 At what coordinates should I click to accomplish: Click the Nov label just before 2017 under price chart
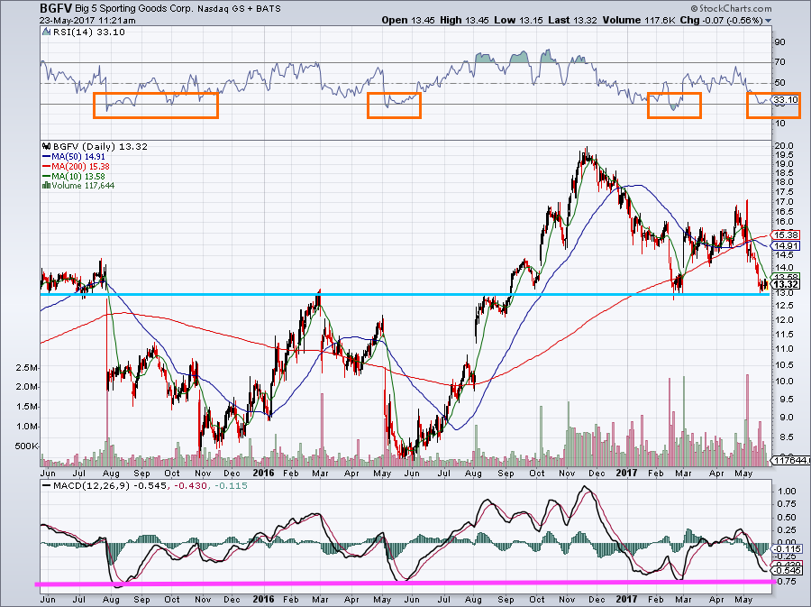(567, 474)
